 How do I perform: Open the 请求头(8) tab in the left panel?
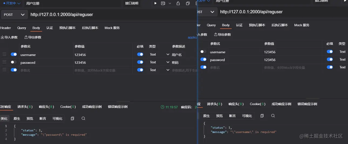click(25, 107)
